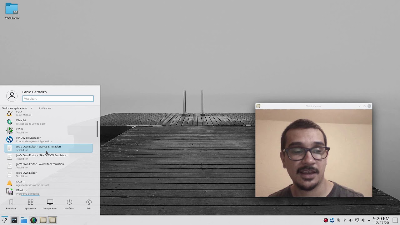Launch Fcitx Input Method penguin icon

click(x=10, y=113)
